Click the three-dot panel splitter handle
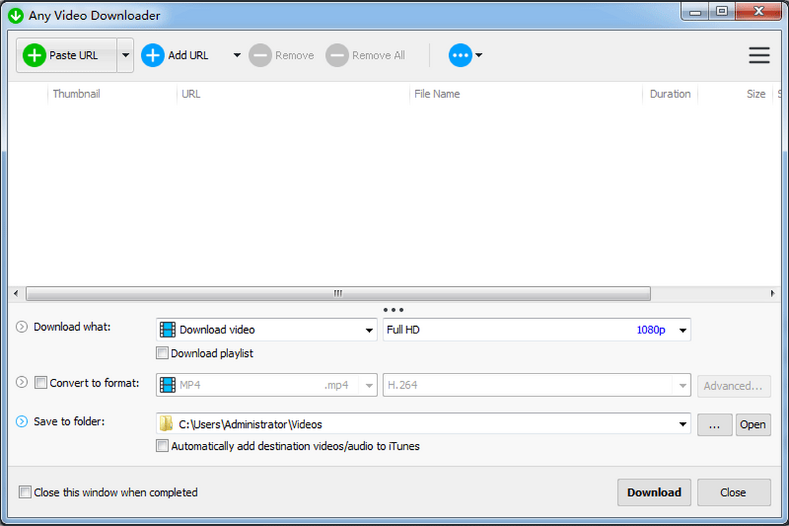This screenshot has width=789, height=526. pos(393,309)
